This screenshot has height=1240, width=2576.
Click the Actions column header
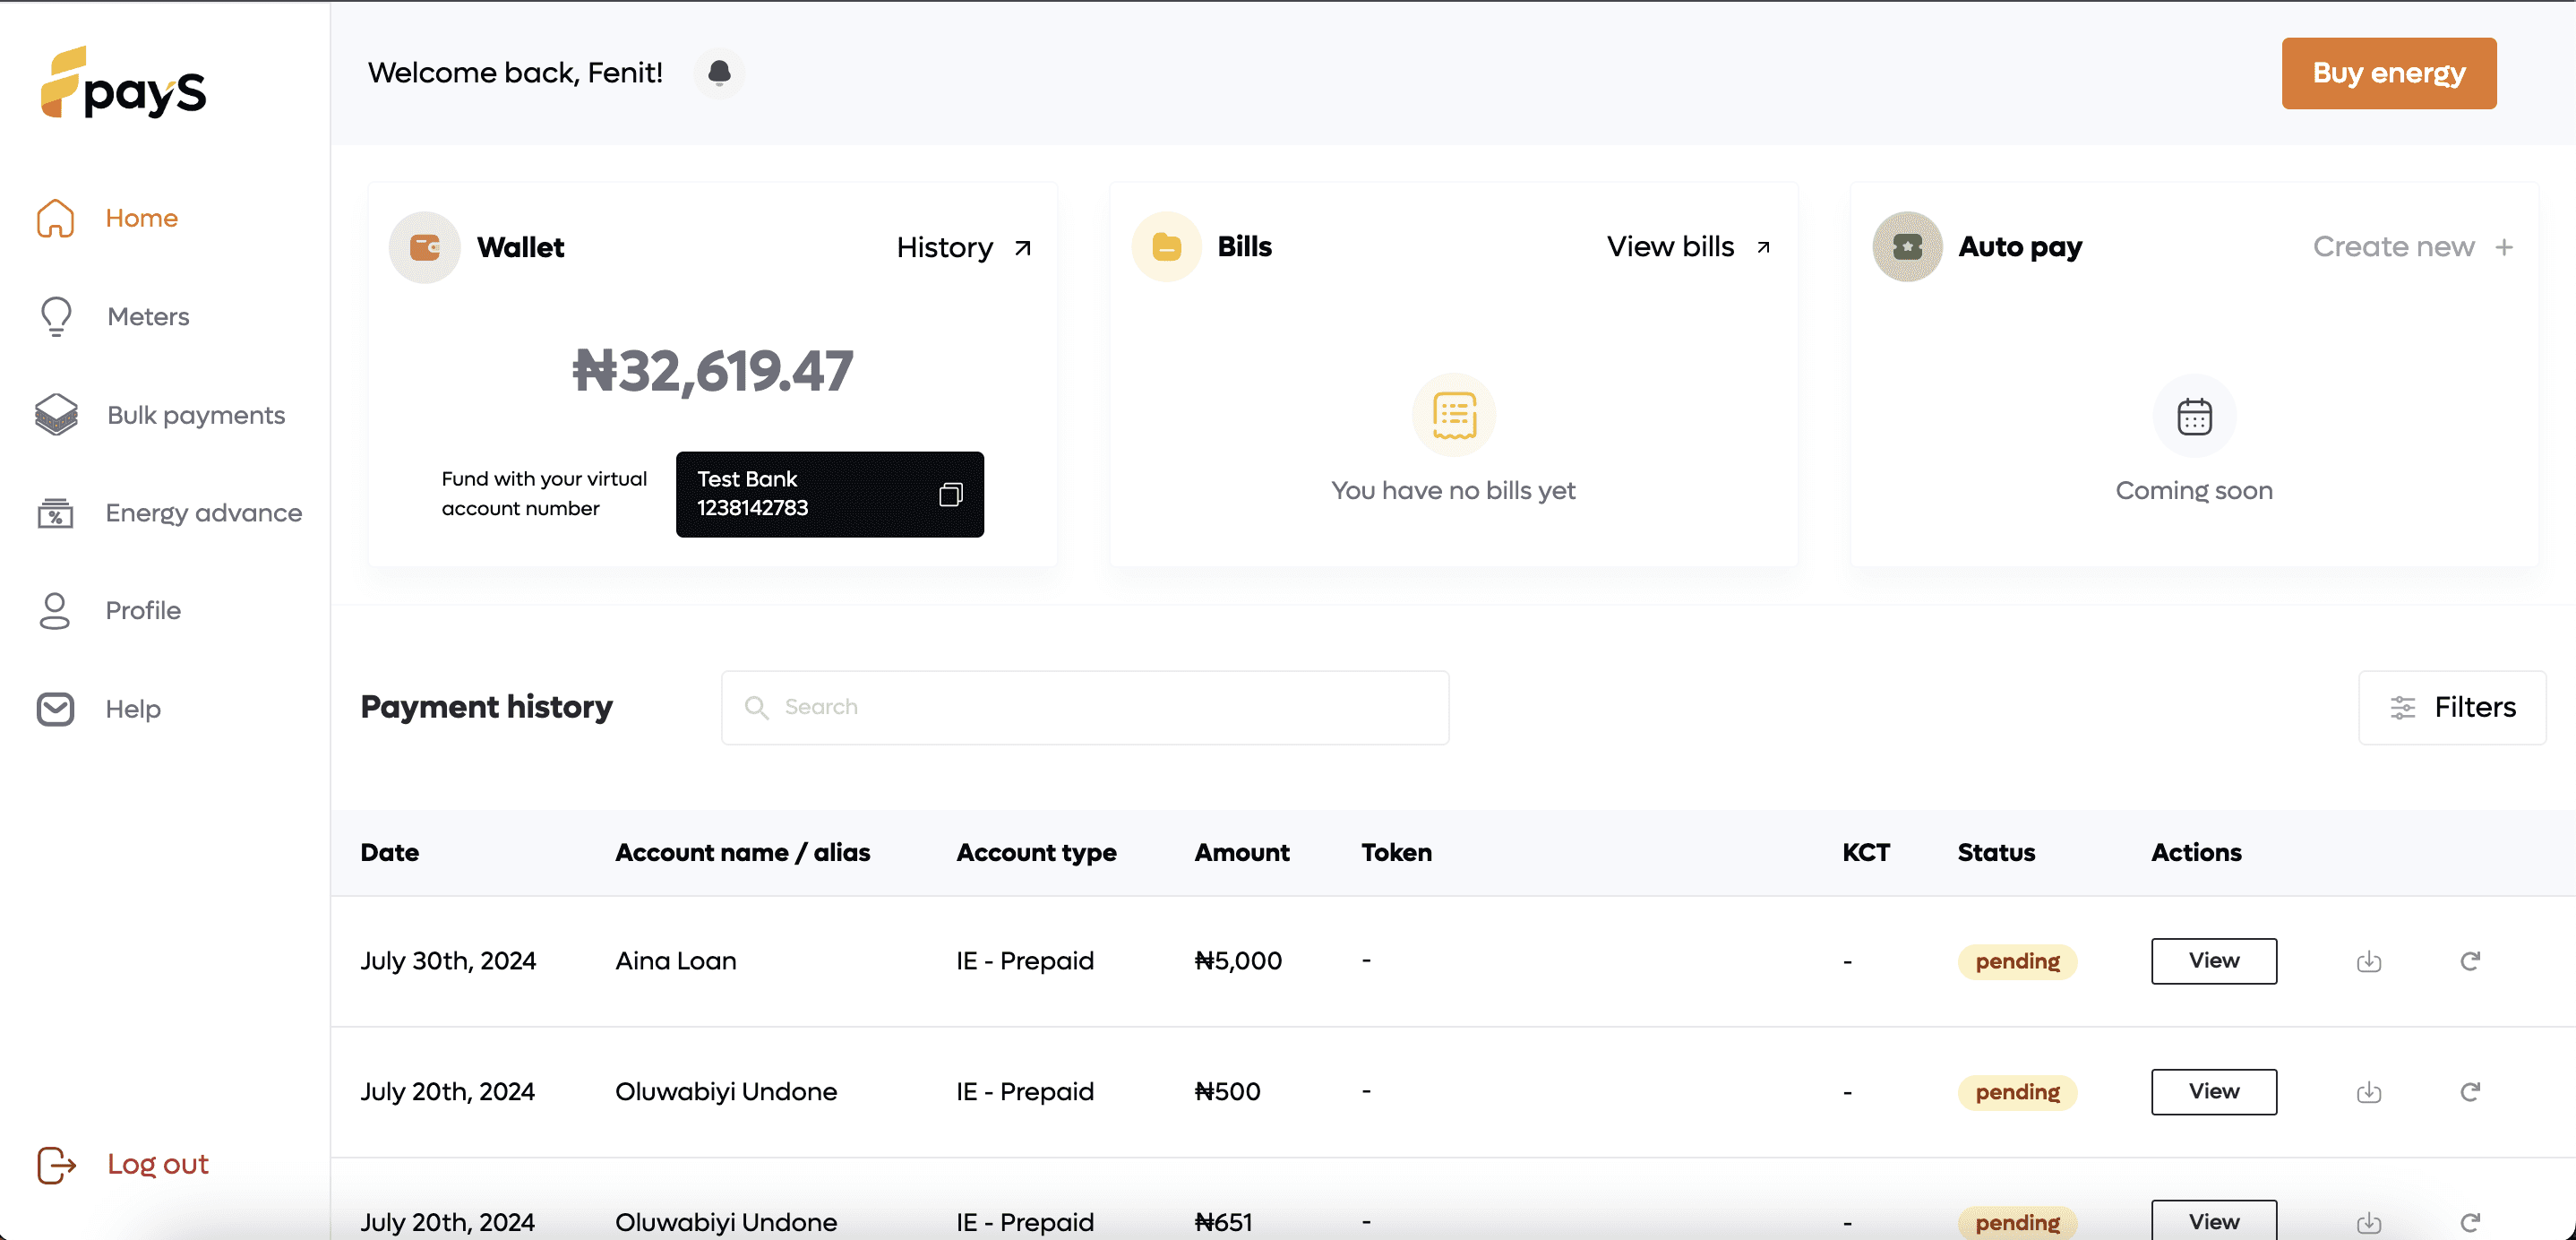(2196, 853)
